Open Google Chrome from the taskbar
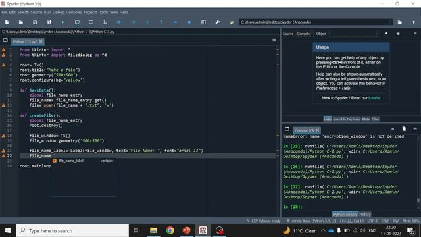 coord(170,230)
